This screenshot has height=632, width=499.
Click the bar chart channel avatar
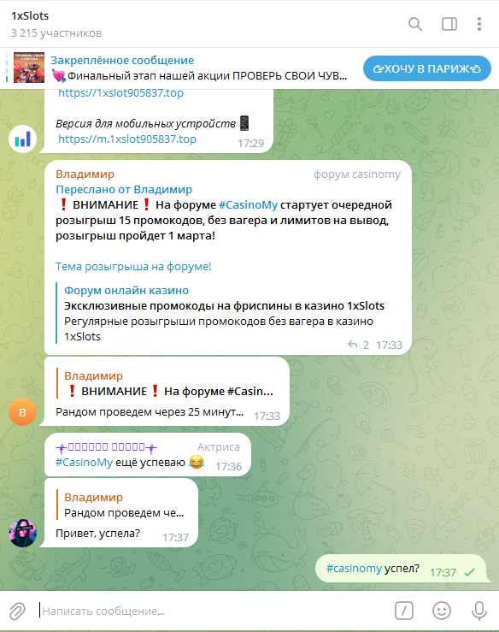(22, 139)
